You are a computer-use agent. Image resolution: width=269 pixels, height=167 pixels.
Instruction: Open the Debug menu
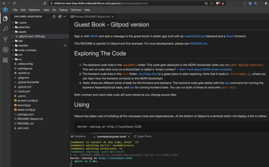point(64,10)
